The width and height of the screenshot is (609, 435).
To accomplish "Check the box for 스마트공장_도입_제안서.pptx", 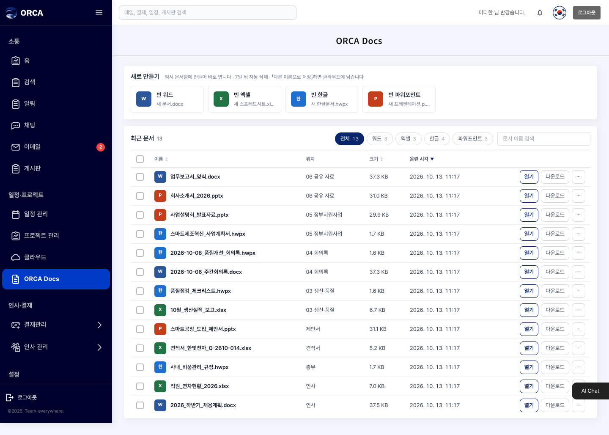I will click(140, 329).
